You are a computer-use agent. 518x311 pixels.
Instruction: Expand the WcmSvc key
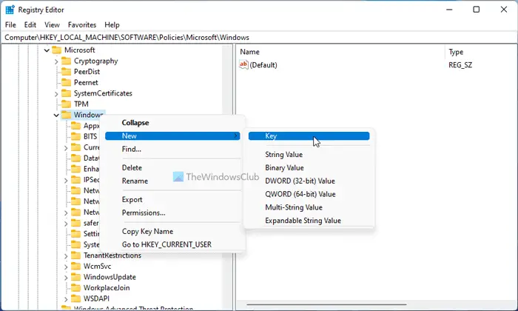tap(66, 267)
